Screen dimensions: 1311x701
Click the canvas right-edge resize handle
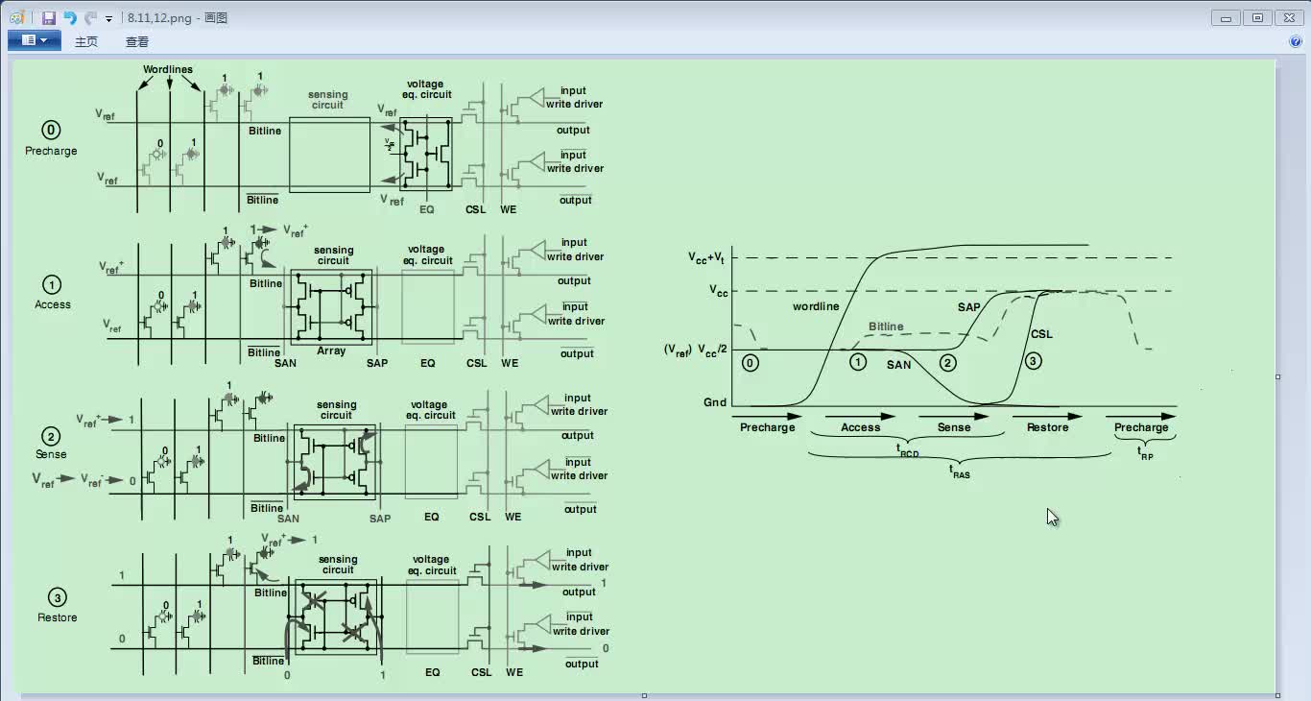coord(1277,376)
